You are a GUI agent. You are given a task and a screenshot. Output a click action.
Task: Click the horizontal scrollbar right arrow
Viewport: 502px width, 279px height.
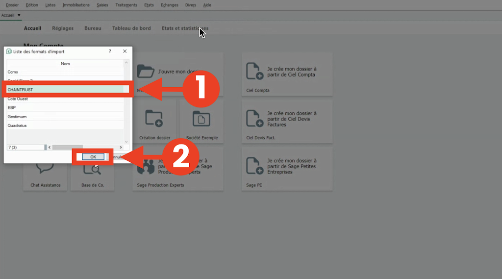coord(121,148)
